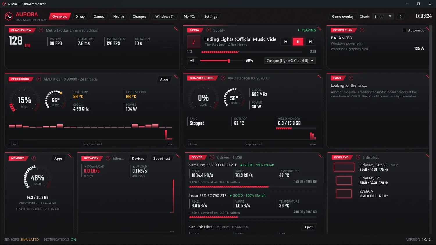Run the network Speed test

coord(162,159)
